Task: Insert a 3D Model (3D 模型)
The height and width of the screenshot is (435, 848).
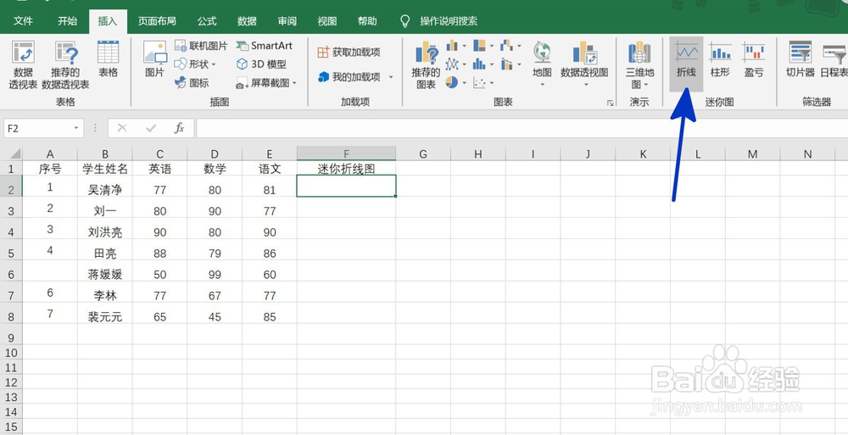Action: pyautogui.click(x=262, y=64)
